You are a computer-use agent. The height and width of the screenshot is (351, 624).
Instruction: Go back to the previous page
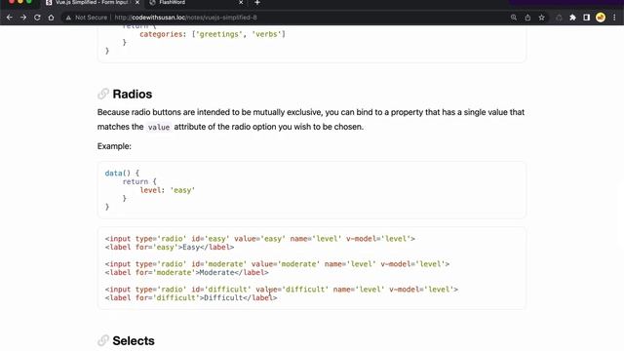click(x=10, y=18)
